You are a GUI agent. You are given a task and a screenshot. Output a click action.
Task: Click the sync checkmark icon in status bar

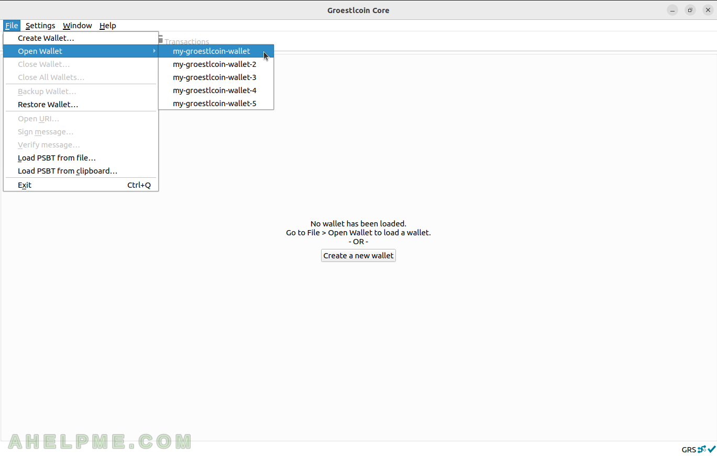coord(712,449)
